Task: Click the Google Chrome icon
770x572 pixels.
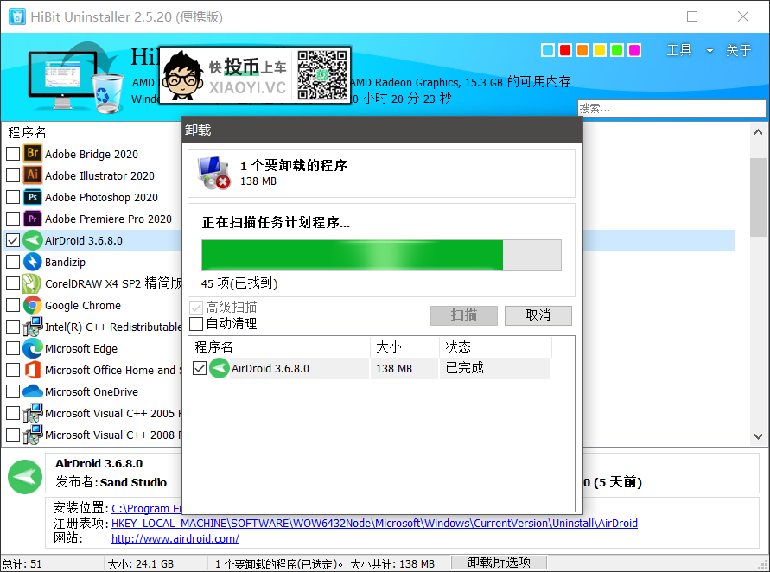Action: click(x=33, y=305)
